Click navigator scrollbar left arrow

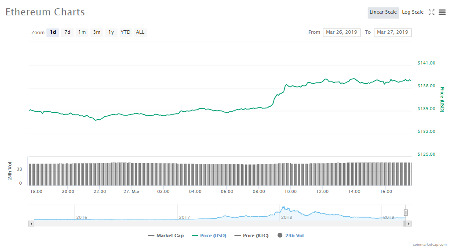tap(31, 224)
